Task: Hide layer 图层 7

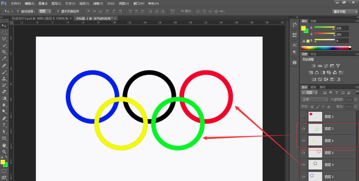Action: 303,129
